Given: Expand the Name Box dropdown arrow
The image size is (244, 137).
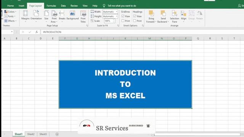Looking at the screenshot, I should [x=12, y=32].
